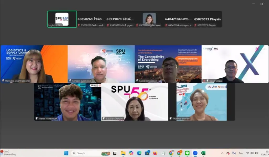Screen dimensions: 269x157
Task: Select the 65939879 participant tile
Action: [x=120, y=19]
